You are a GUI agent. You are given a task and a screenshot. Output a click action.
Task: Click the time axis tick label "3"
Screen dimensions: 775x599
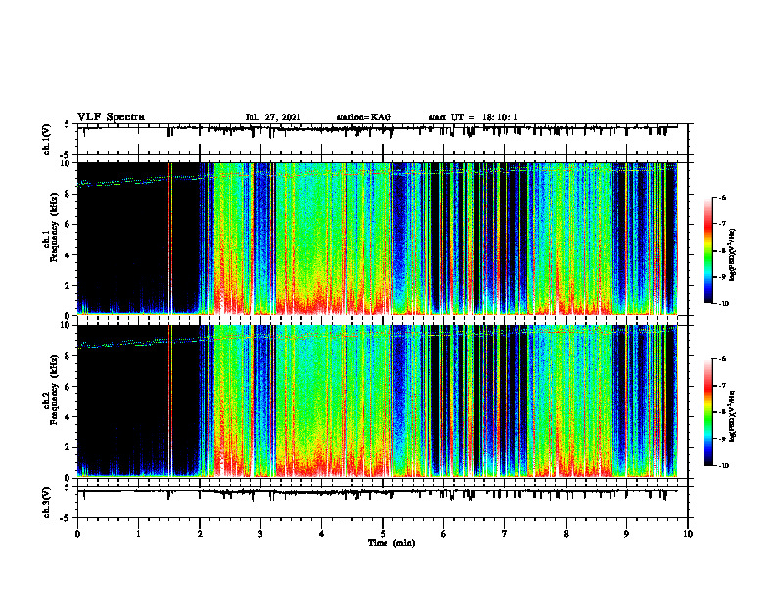point(260,534)
